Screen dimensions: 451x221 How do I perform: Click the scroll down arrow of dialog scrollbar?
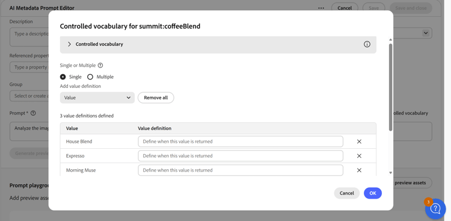coord(390,173)
